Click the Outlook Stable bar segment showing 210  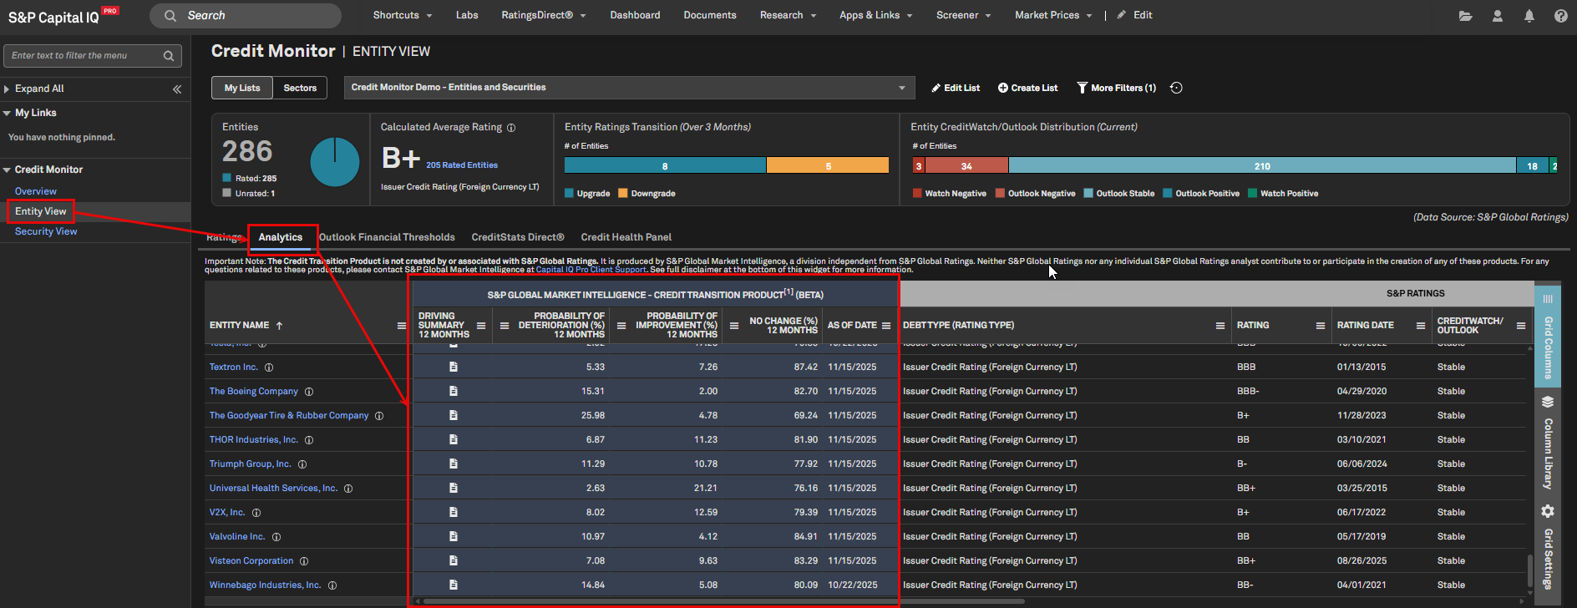click(1261, 166)
